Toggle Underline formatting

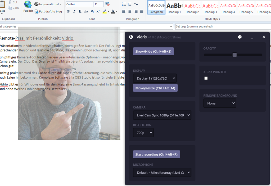(x=80, y=11)
